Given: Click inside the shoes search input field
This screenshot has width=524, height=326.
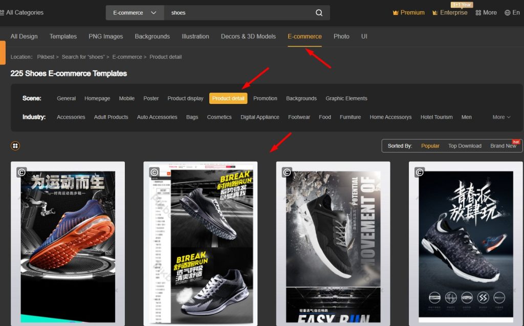Looking at the screenshot, I should click(x=230, y=12).
